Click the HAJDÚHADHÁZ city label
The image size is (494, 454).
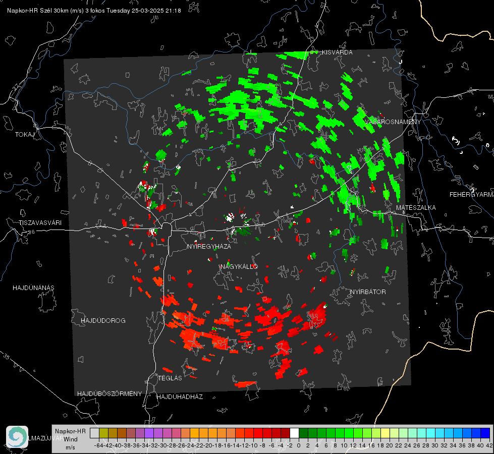click(180, 396)
